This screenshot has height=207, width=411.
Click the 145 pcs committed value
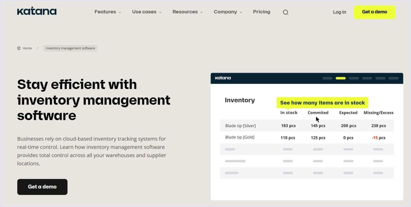point(318,126)
